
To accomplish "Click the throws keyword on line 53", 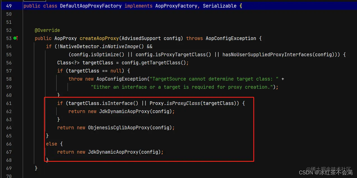I will point(194,38).
